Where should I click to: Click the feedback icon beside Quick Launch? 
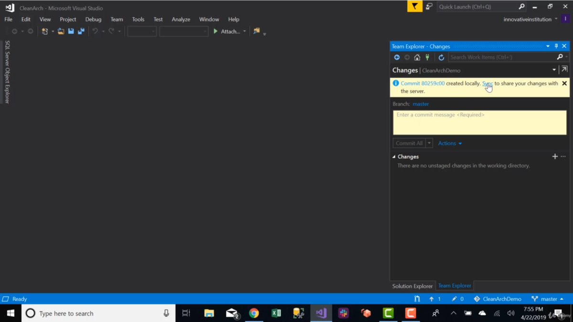429,7
